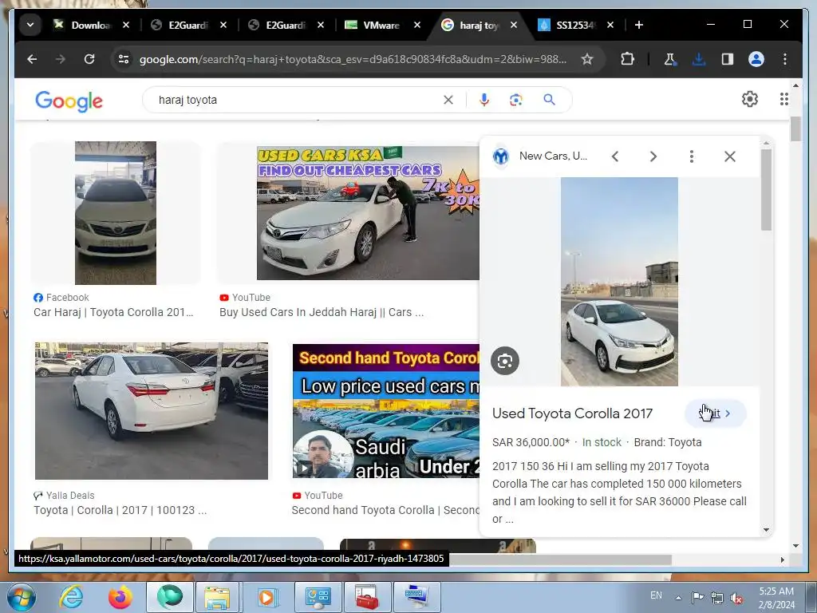Go forward to the next page
This screenshot has height=613, width=817.
[61, 59]
